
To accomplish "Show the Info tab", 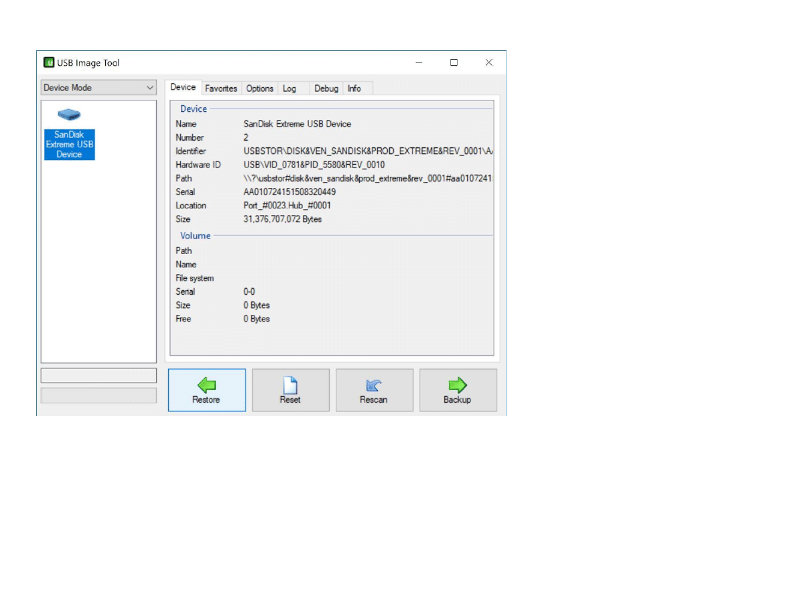I will tap(354, 88).
